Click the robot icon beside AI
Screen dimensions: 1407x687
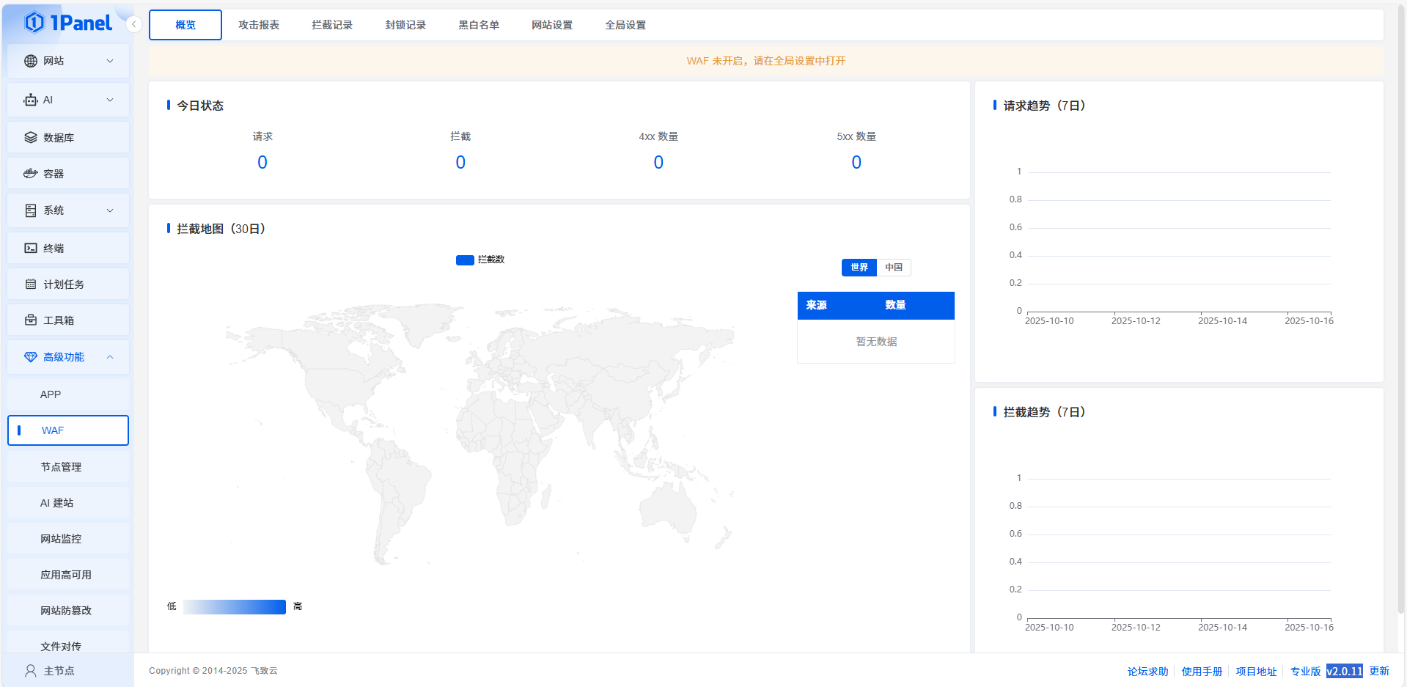pos(31,100)
